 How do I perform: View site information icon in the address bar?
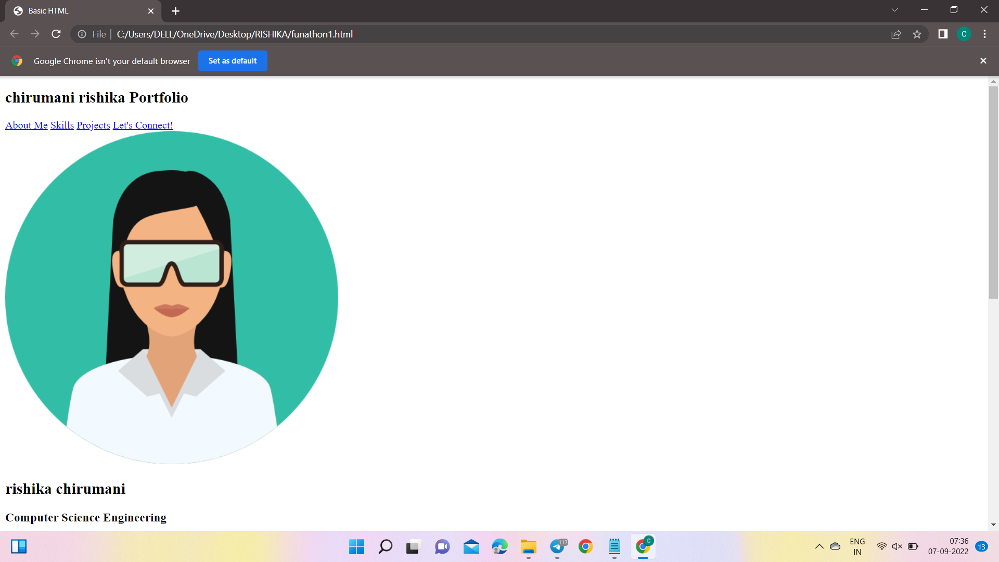(82, 34)
